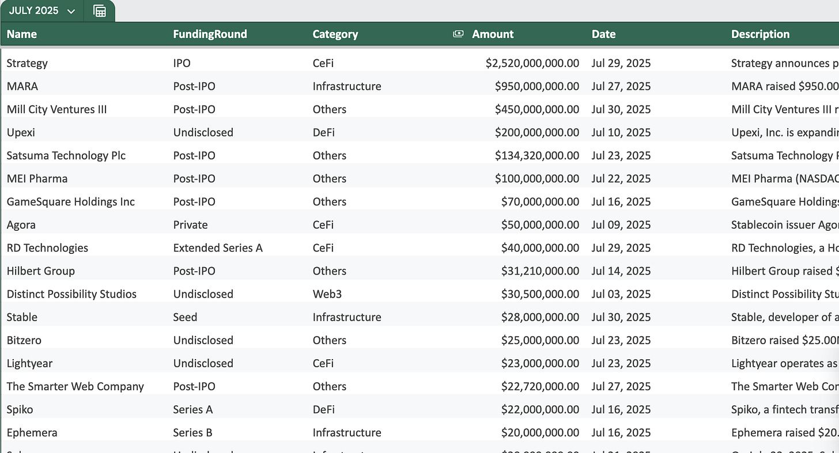Select the Mill City Ventures III cell
Image resolution: width=839 pixels, height=453 pixels.
coord(56,109)
